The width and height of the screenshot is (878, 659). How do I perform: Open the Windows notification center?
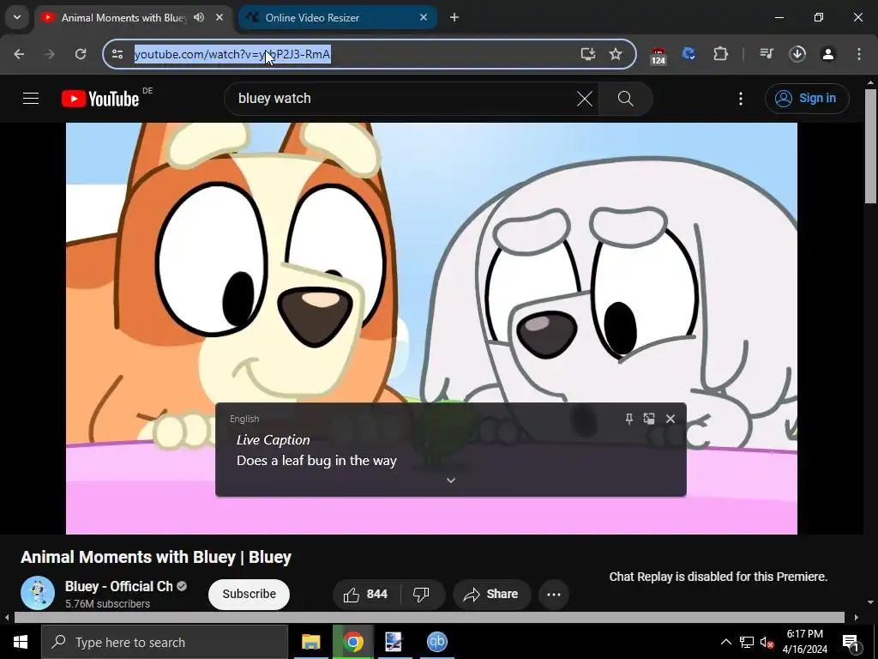(x=851, y=643)
